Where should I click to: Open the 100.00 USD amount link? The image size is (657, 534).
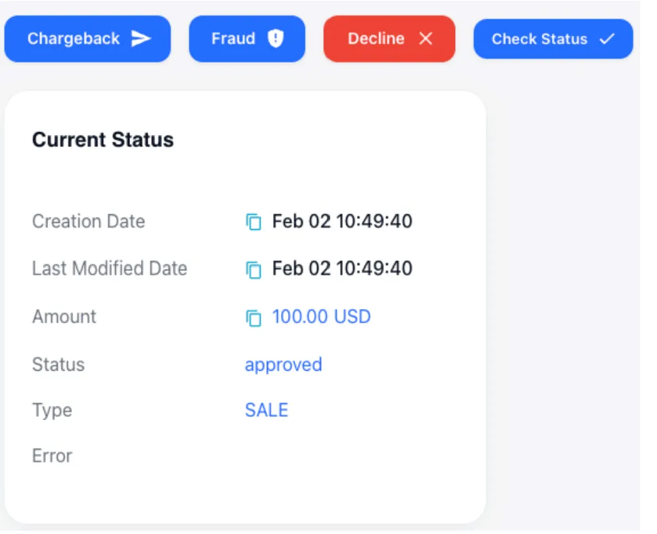tap(321, 316)
